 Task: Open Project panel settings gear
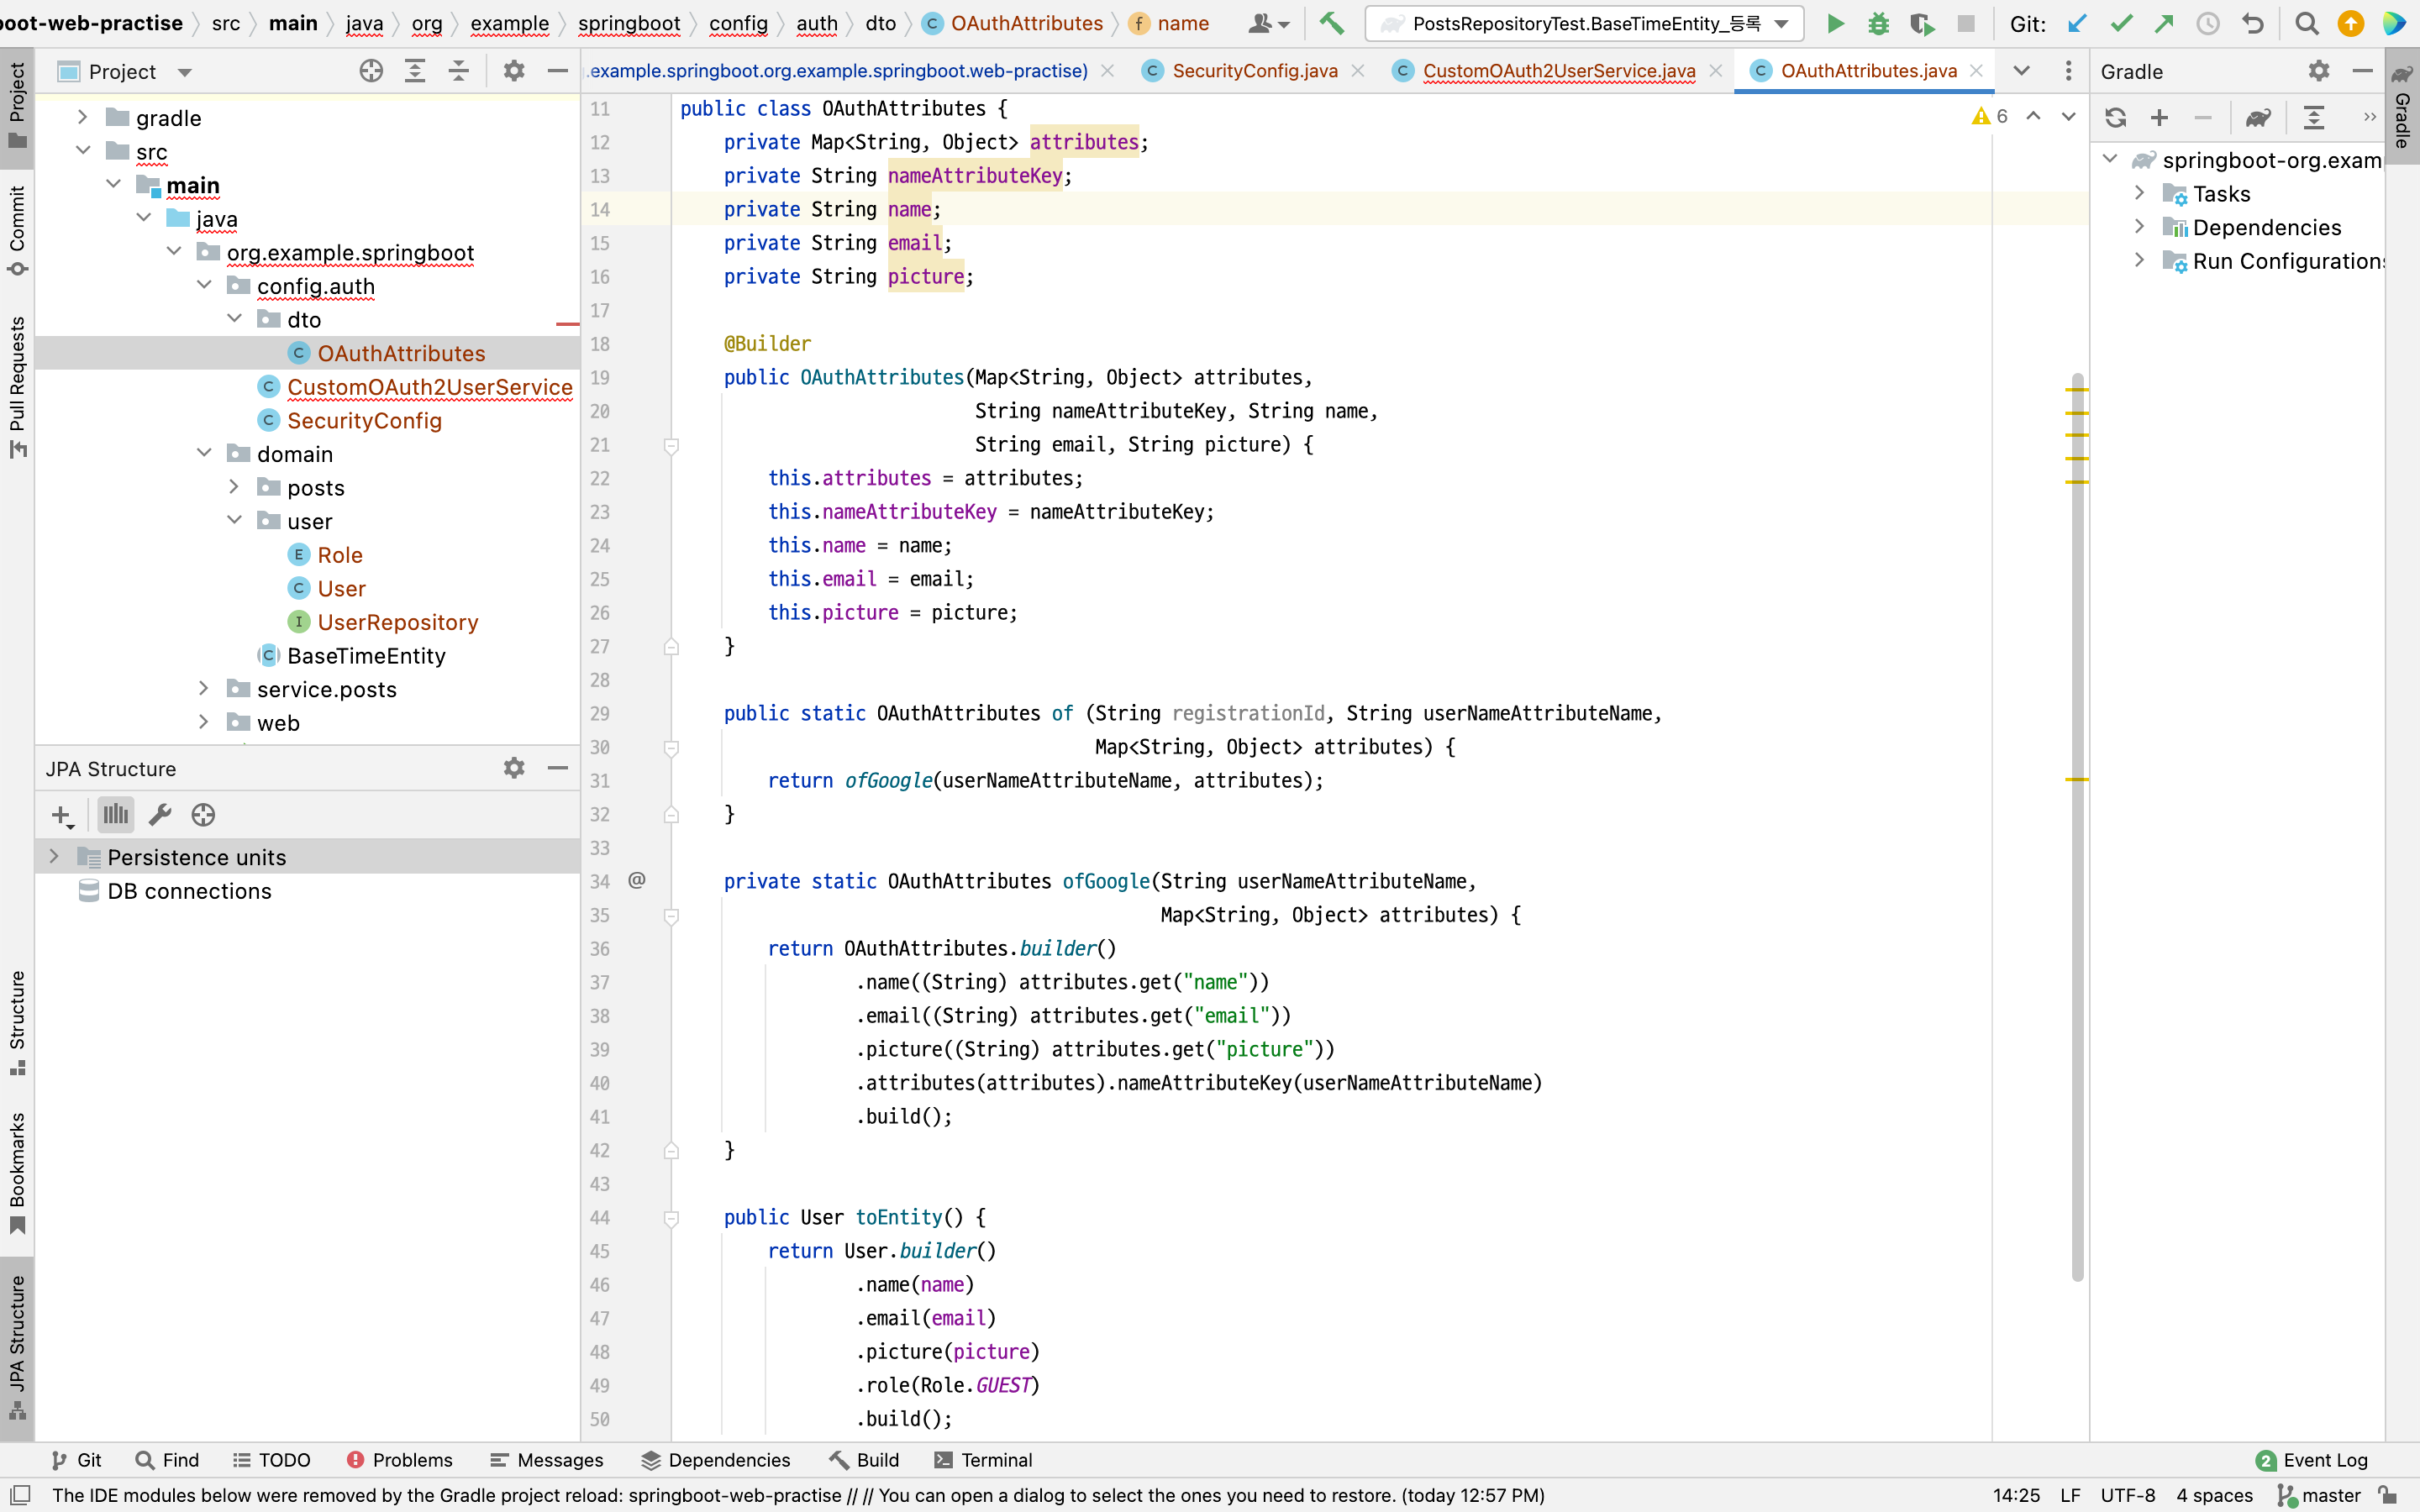click(514, 71)
